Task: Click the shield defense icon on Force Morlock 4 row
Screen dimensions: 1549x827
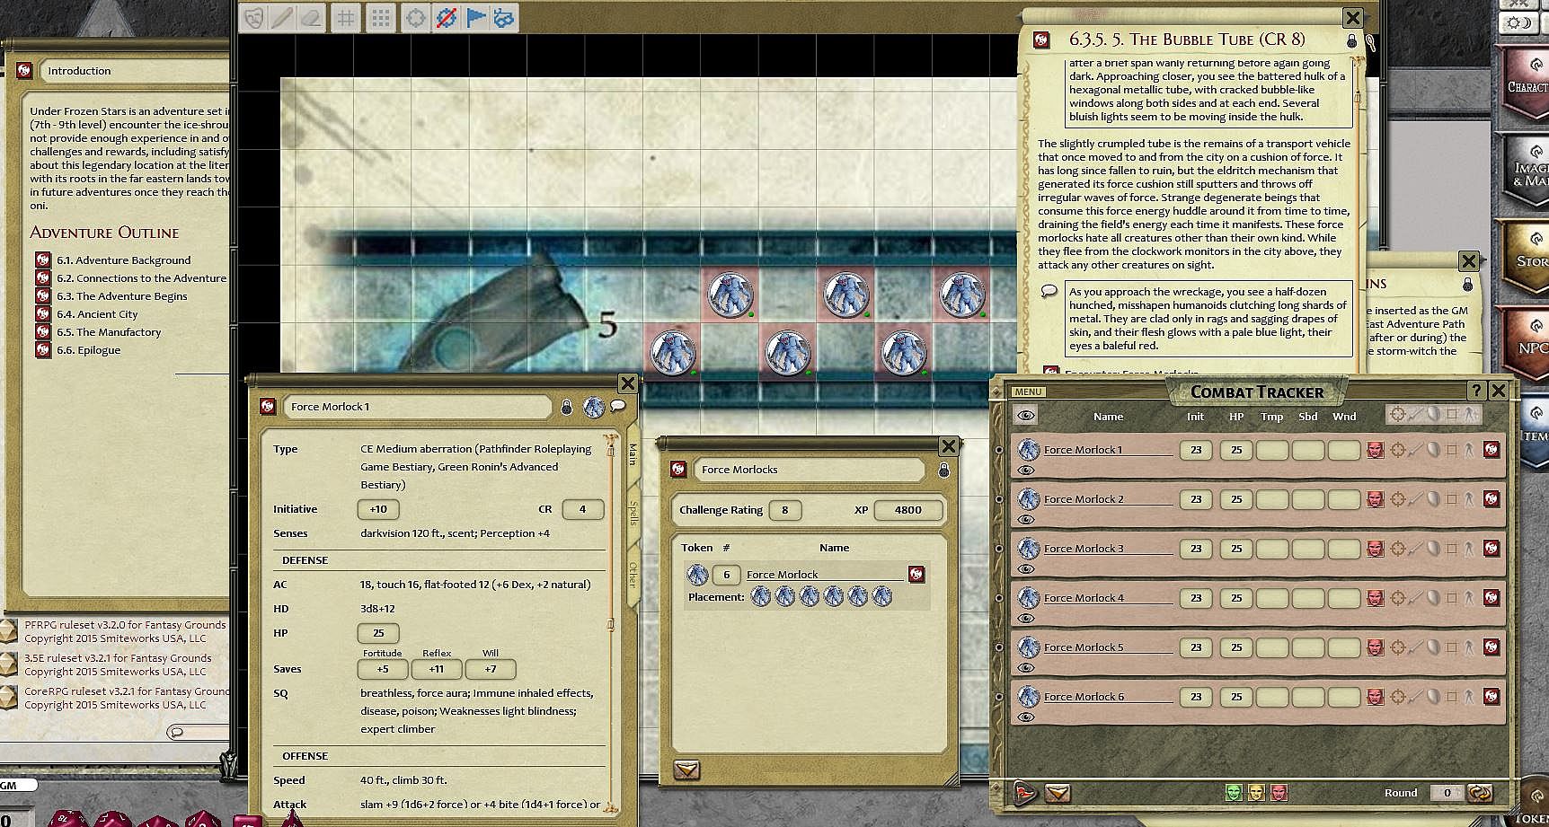Action: 1434,598
